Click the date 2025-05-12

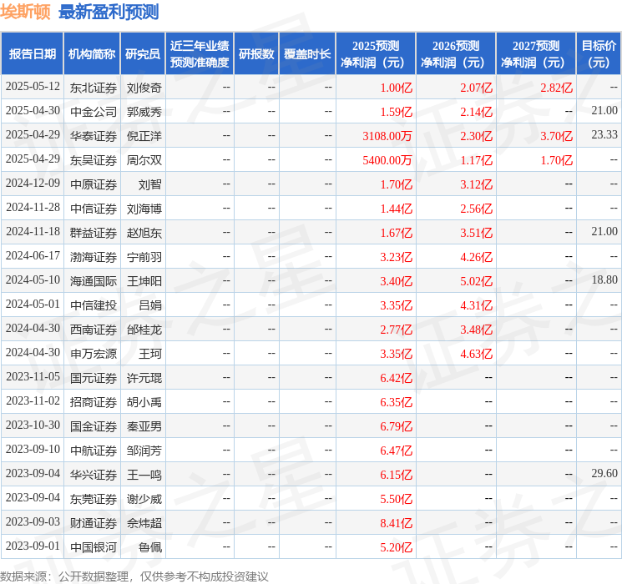point(33,86)
